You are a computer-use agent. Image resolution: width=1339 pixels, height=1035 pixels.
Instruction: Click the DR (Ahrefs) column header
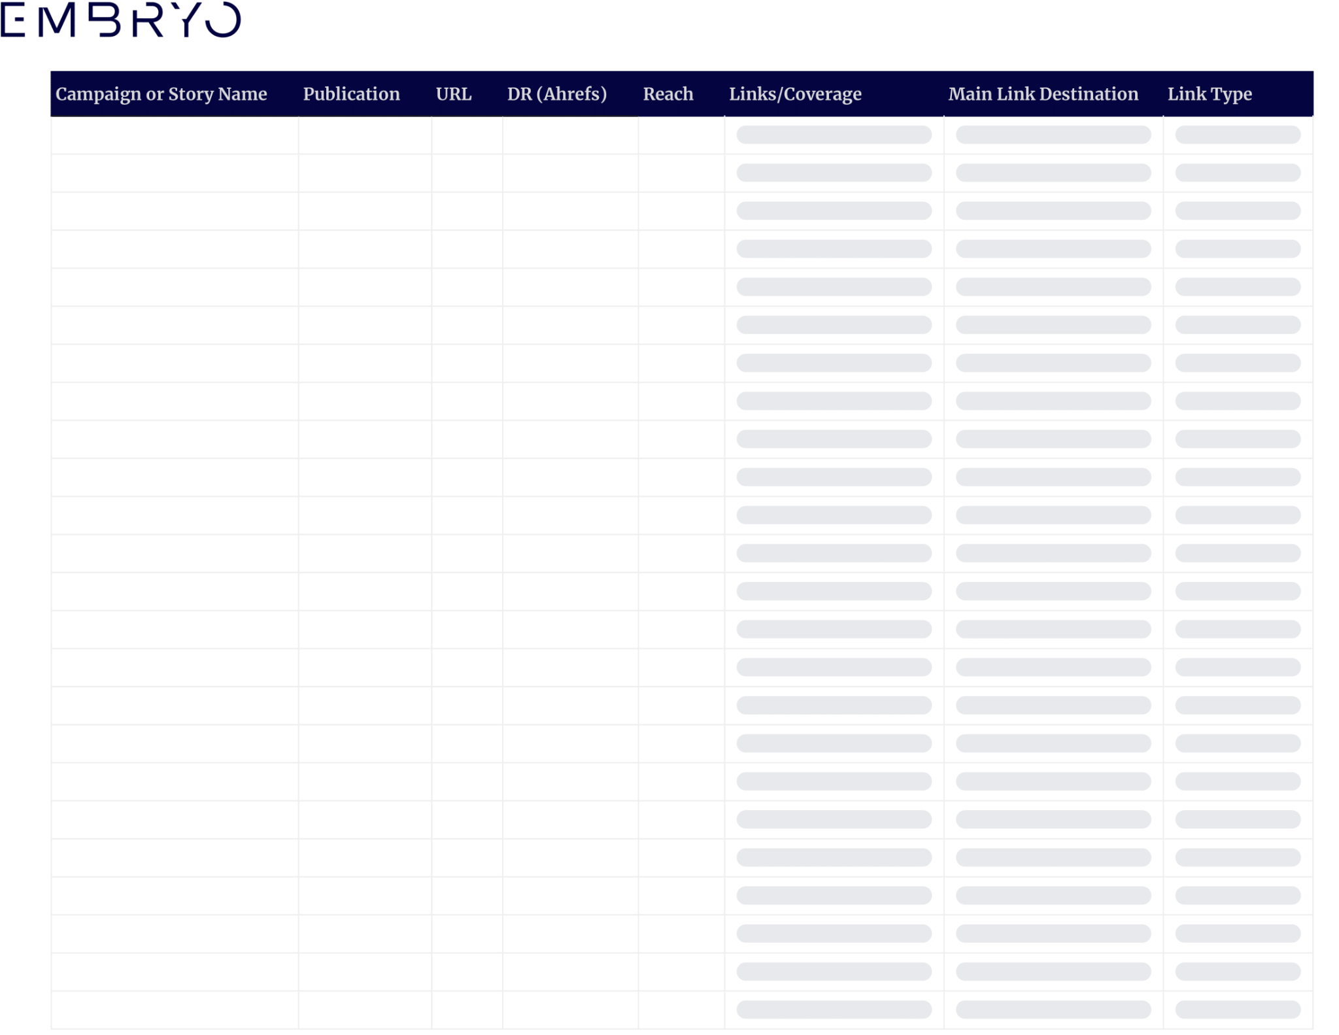tap(556, 95)
